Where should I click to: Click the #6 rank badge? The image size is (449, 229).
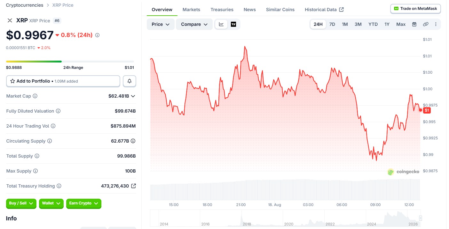[57, 20]
